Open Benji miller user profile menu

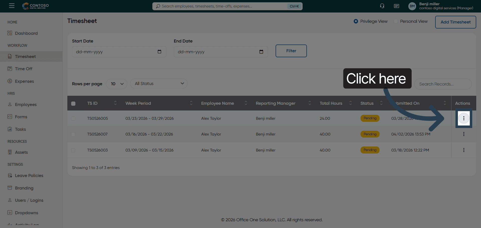(x=441, y=6)
